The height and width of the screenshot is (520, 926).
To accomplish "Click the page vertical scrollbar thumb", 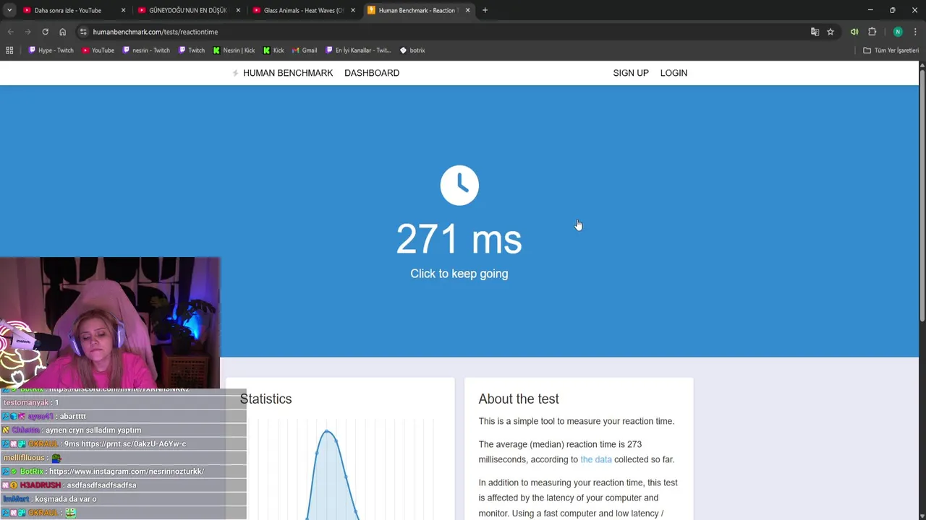I will (922, 195).
